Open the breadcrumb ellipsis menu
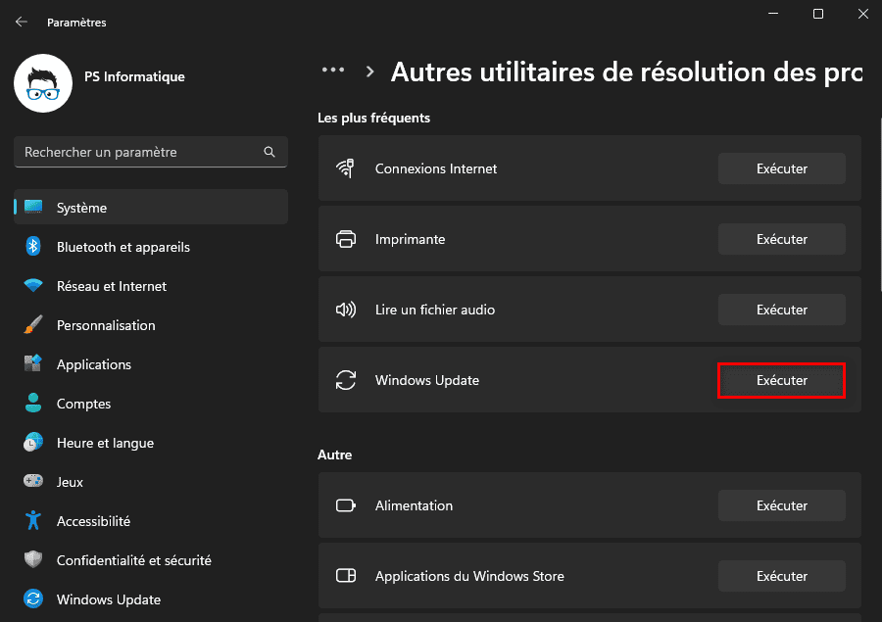The image size is (882, 622). click(x=333, y=70)
